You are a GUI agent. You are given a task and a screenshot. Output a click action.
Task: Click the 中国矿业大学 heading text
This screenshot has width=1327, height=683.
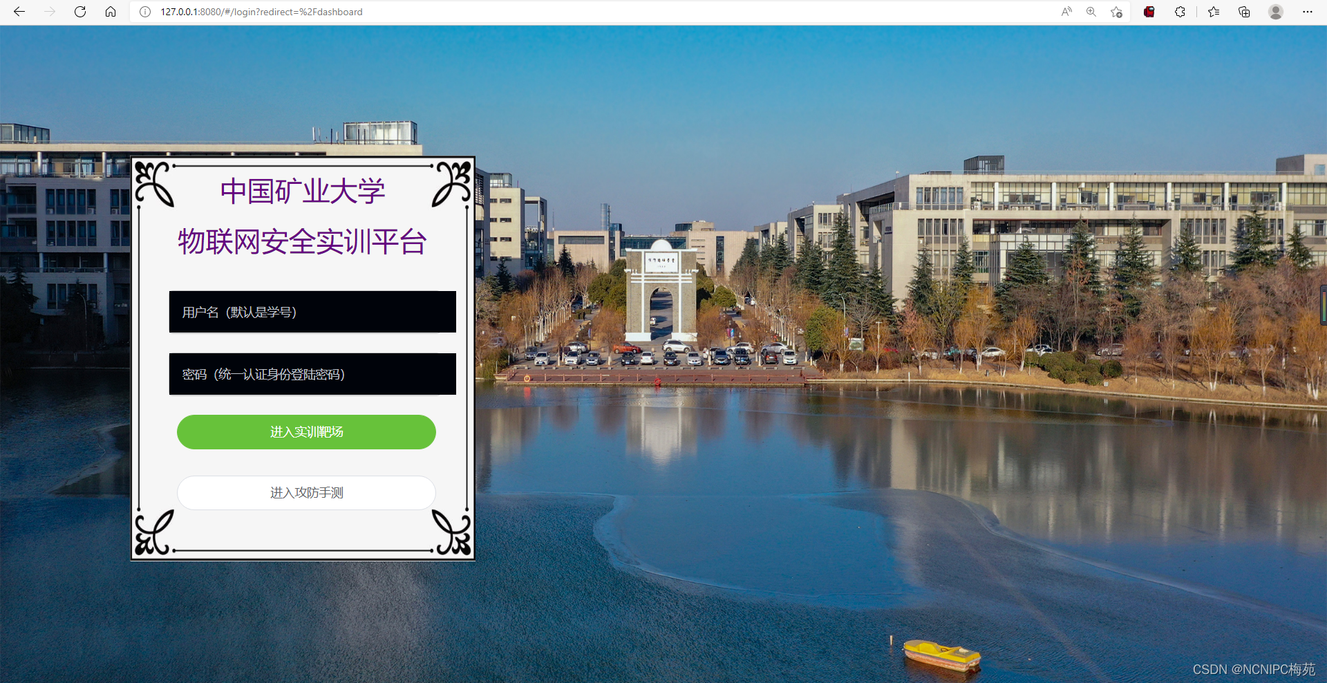[303, 191]
